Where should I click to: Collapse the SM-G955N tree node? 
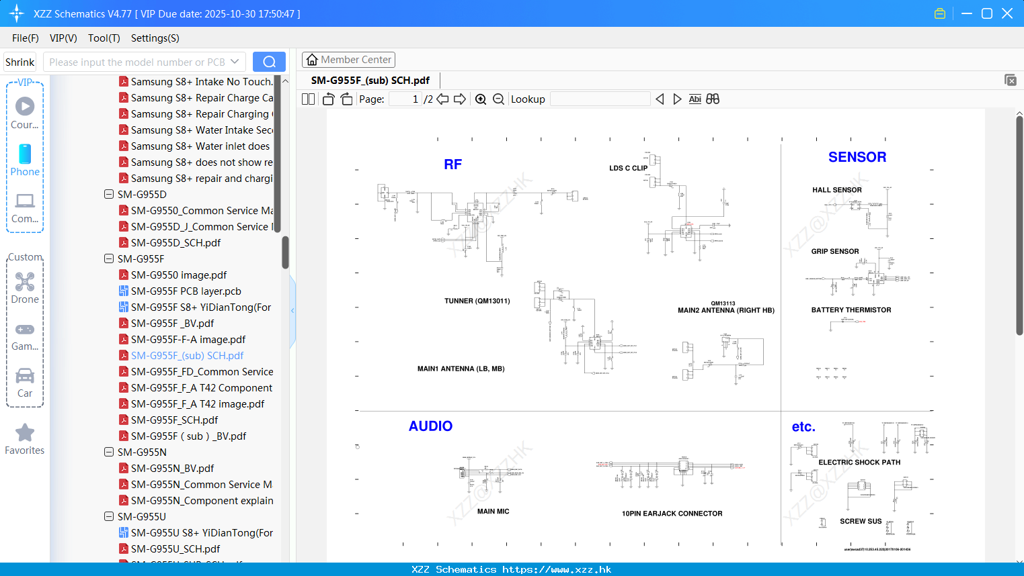pos(109,452)
